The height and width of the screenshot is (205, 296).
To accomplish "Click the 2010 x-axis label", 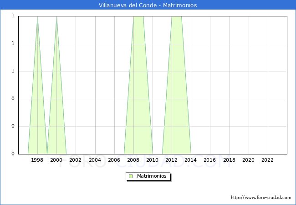I will point(153,160).
